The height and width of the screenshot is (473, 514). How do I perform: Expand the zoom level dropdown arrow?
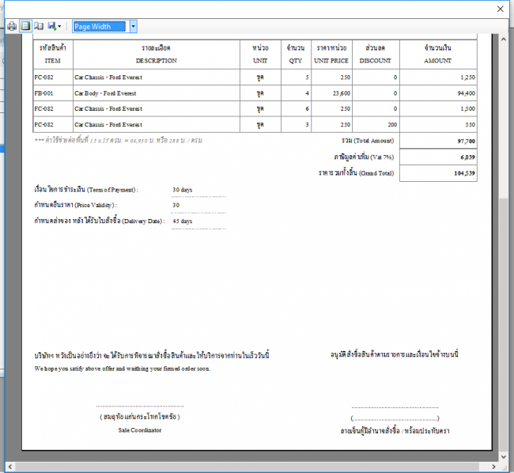click(x=133, y=27)
